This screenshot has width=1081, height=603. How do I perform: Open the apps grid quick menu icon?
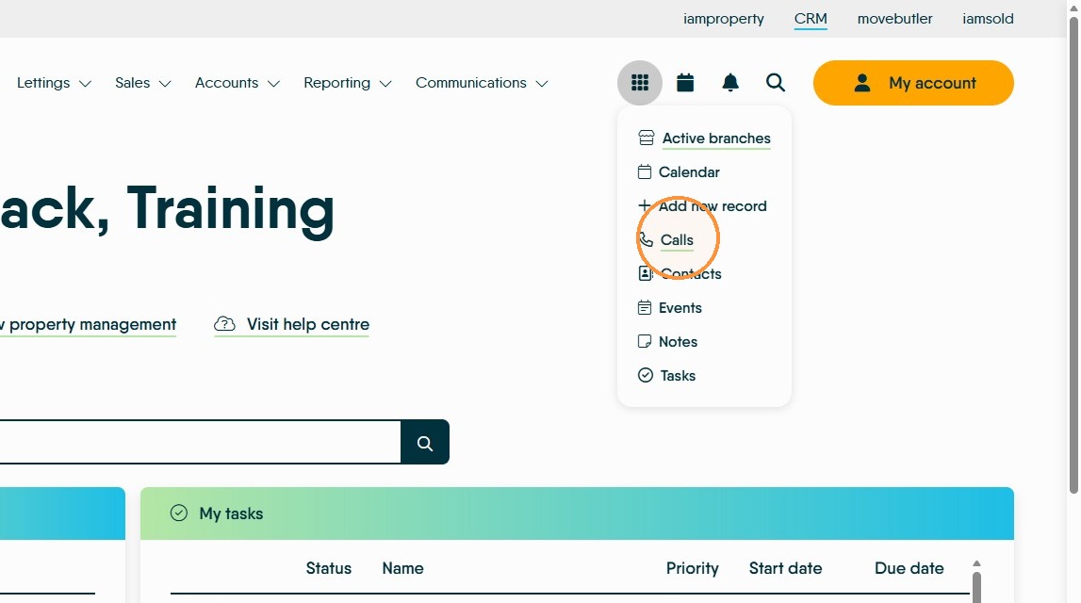coord(639,83)
